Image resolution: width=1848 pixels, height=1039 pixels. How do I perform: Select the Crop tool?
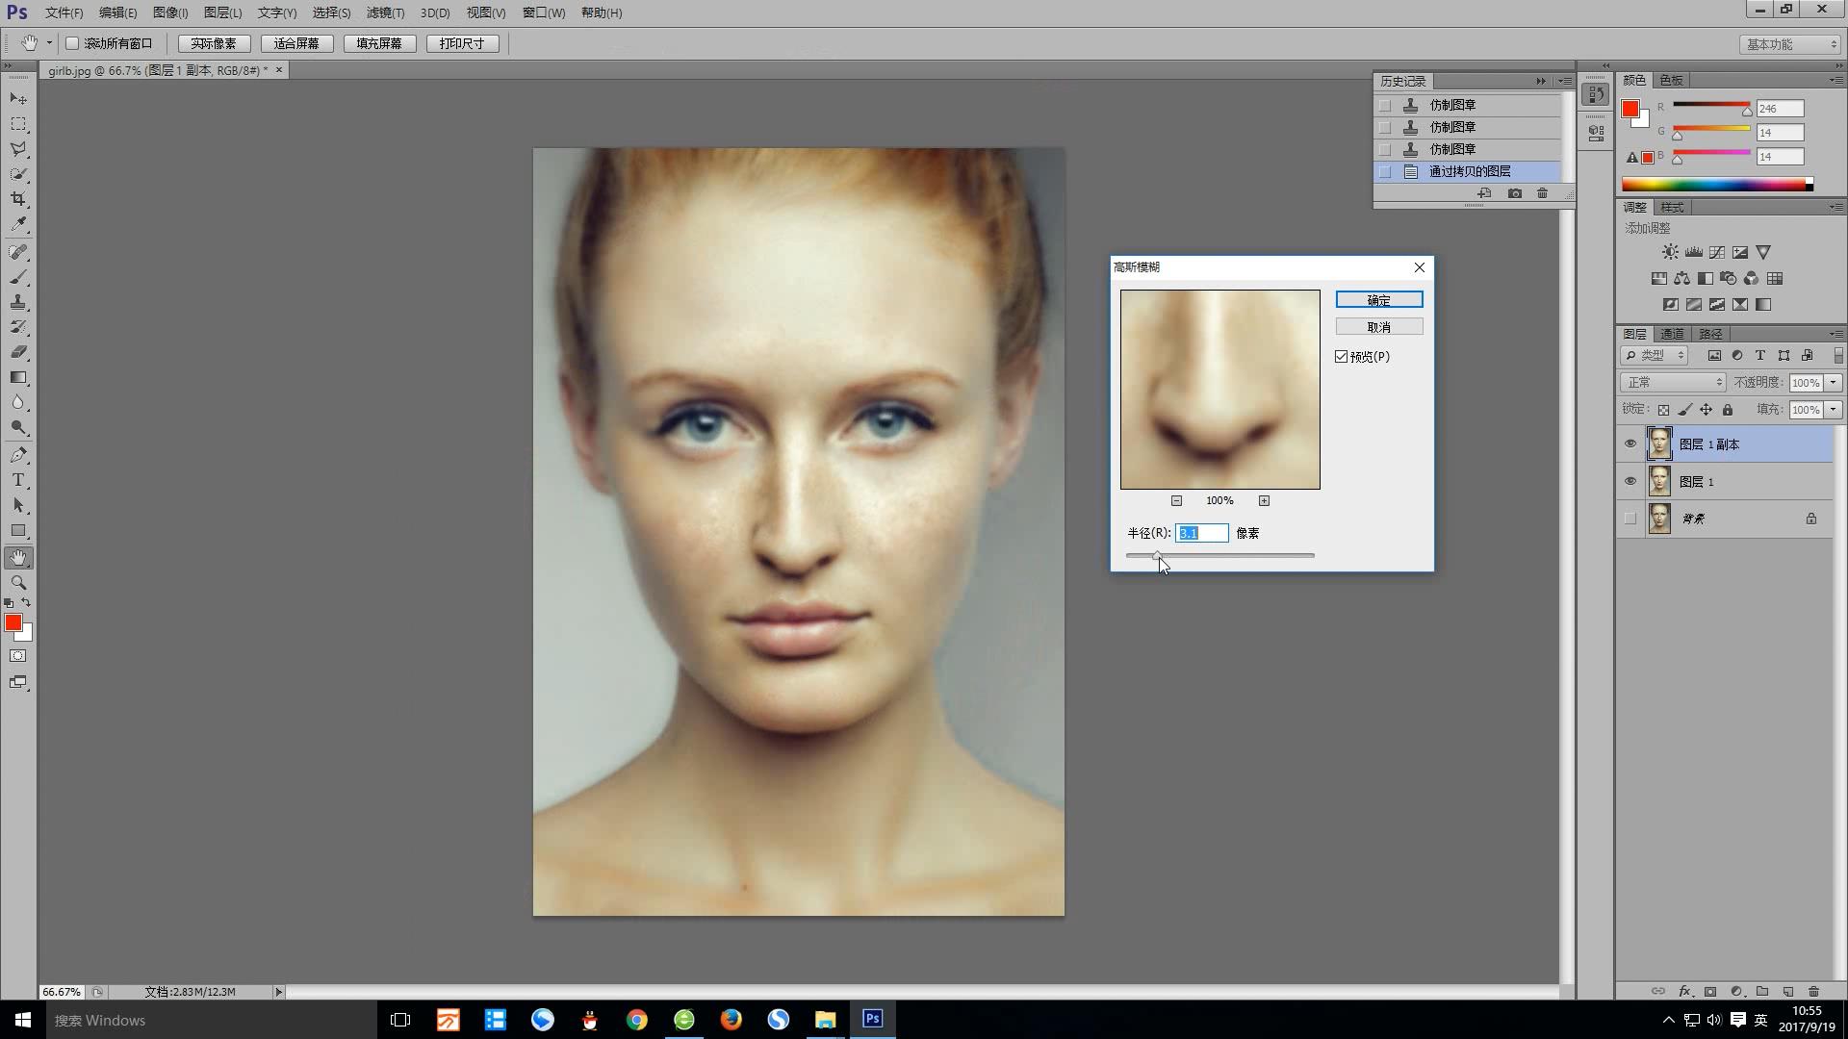(x=18, y=199)
